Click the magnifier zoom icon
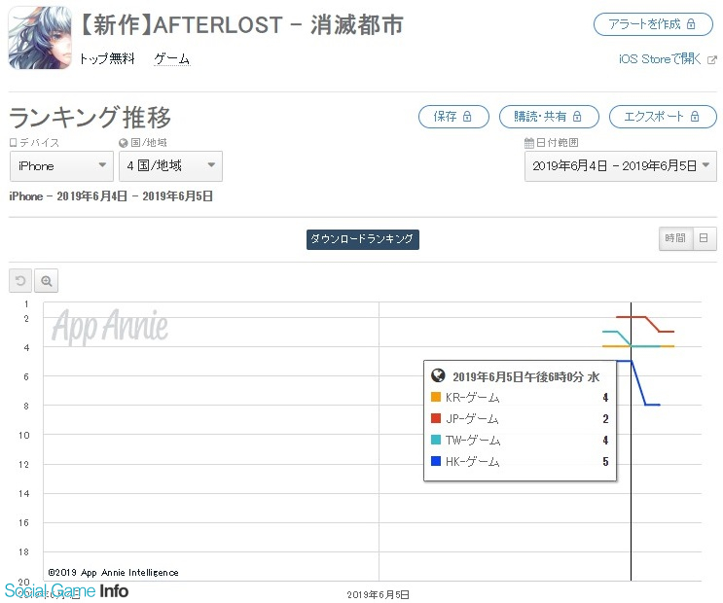723x603 pixels. click(x=46, y=281)
